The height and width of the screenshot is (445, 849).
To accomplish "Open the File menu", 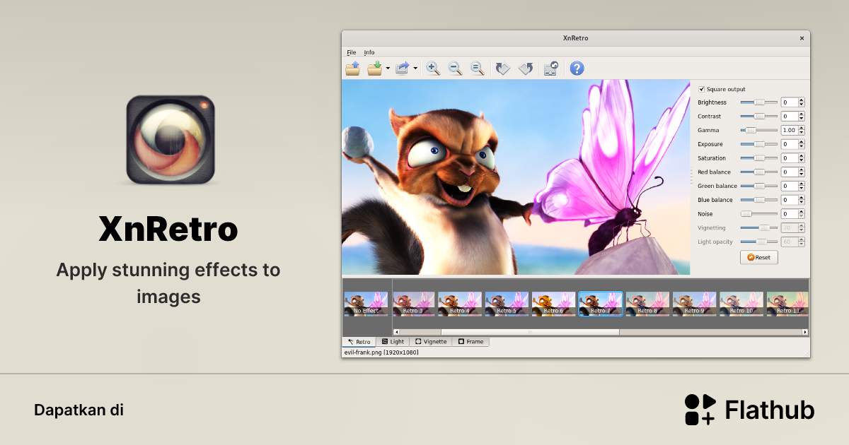I will coord(351,52).
